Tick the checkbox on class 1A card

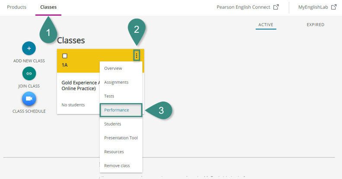[65, 56]
